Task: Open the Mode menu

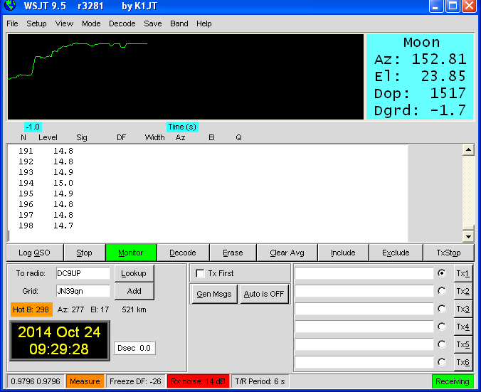Action: tap(91, 23)
